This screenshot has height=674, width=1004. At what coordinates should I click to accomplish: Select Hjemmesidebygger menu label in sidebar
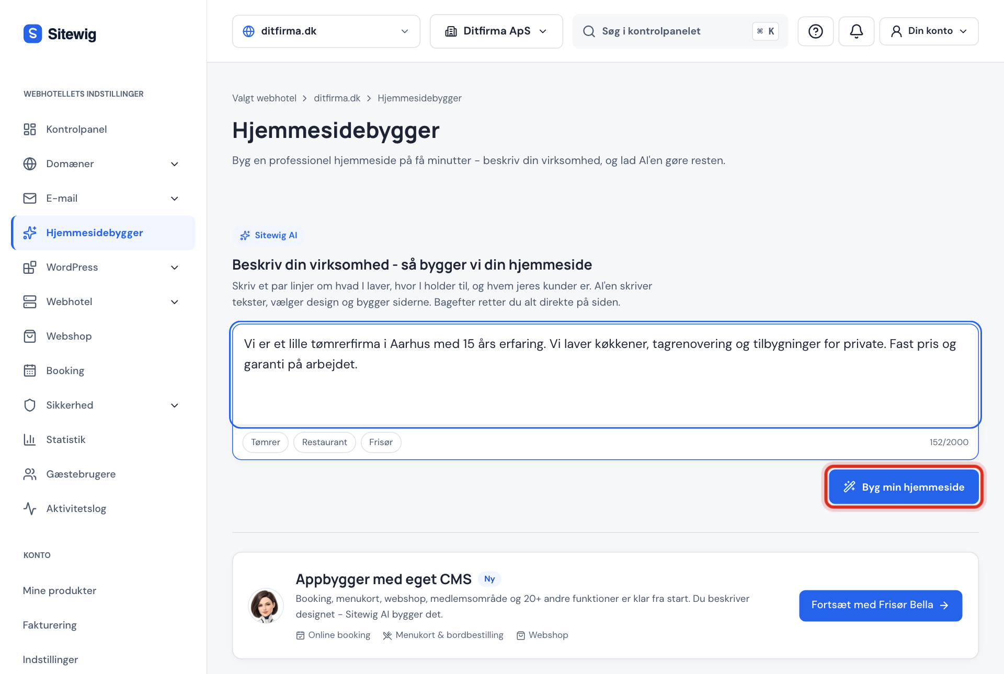(95, 233)
